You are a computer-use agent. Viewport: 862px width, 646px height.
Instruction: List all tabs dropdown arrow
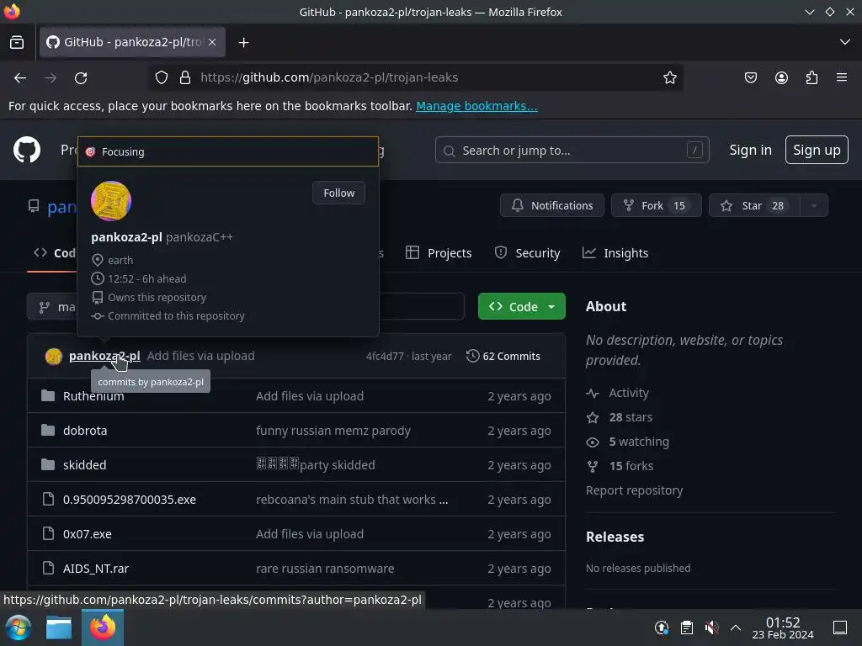[845, 42]
